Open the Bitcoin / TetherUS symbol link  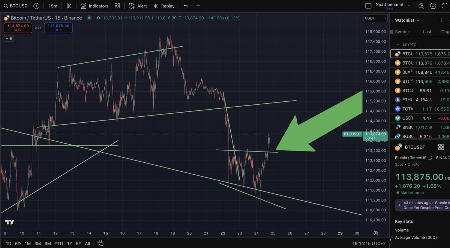click(413, 158)
